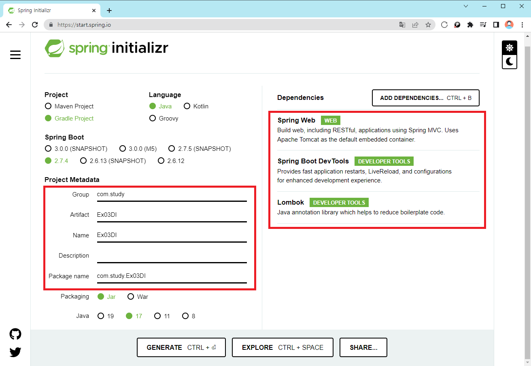Open tab search chevron in title bar

pyautogui.click(x=466, y=6)
